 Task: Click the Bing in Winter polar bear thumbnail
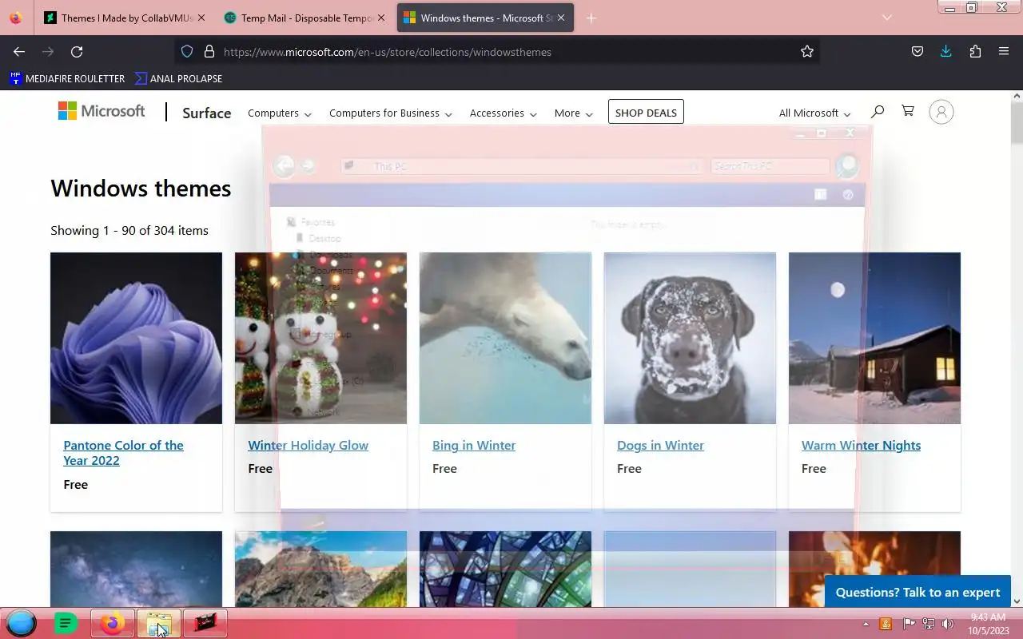tap(505, 338)
